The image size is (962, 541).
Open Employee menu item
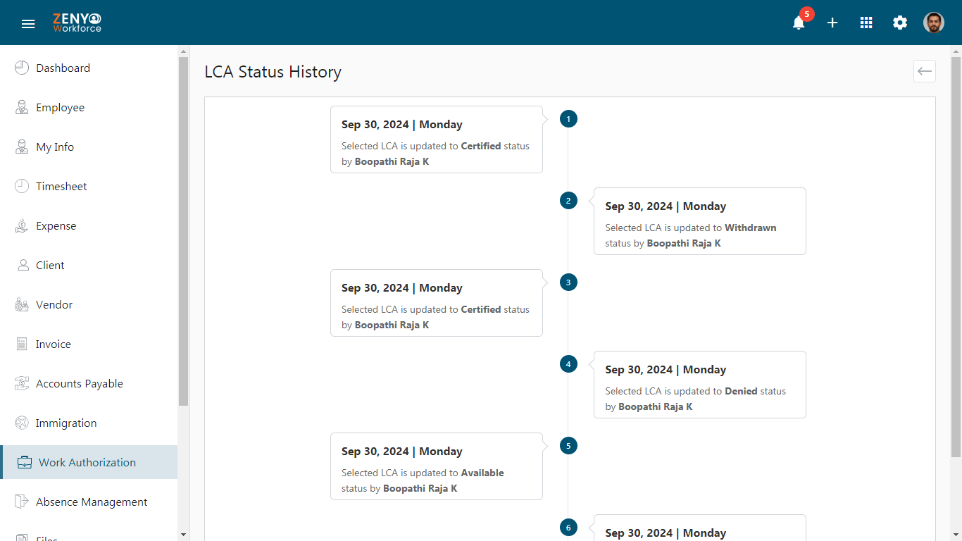(89, 108)
